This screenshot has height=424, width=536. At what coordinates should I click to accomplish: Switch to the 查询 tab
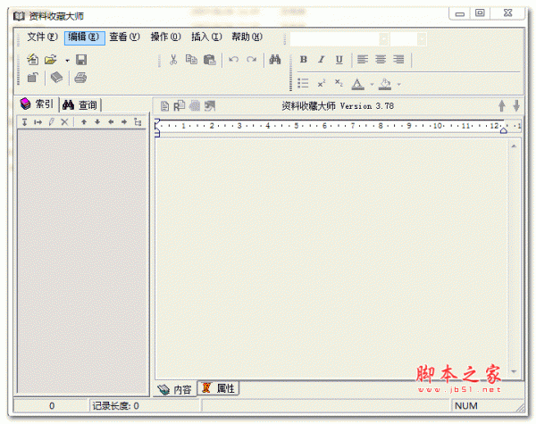(80, 104)
